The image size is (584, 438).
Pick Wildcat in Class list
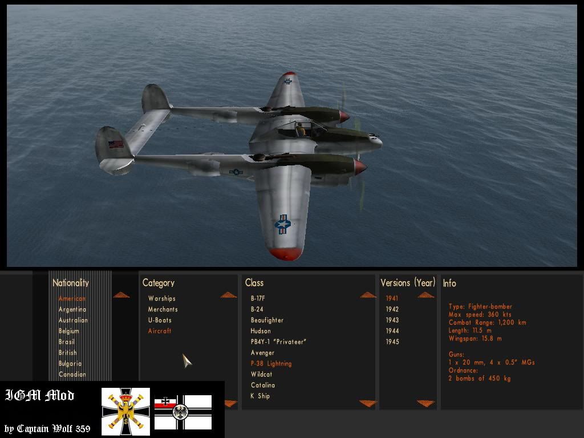point(261,374)
